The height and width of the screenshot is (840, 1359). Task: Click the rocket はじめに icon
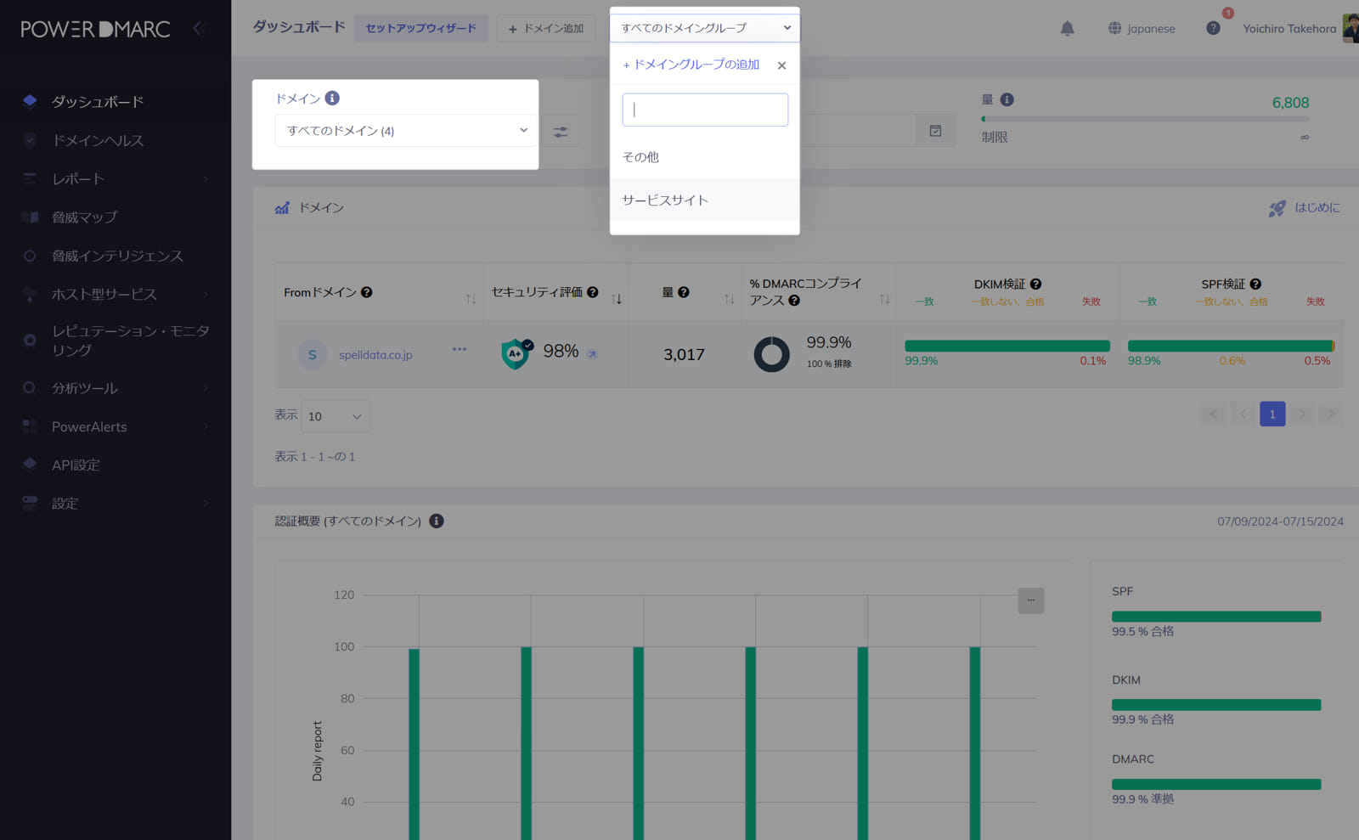point(1277,208)
